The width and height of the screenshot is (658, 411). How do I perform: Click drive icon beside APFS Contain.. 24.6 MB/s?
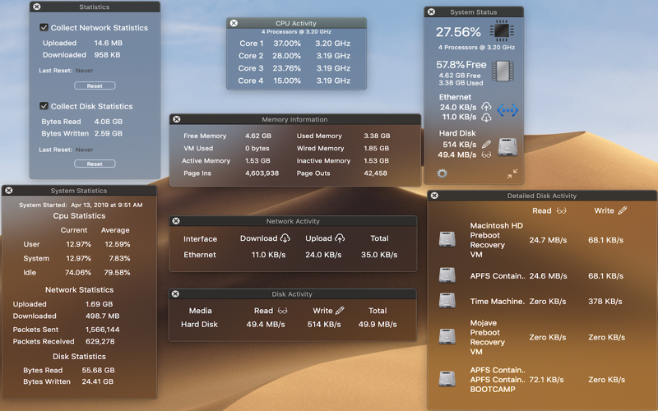(447, 275)
